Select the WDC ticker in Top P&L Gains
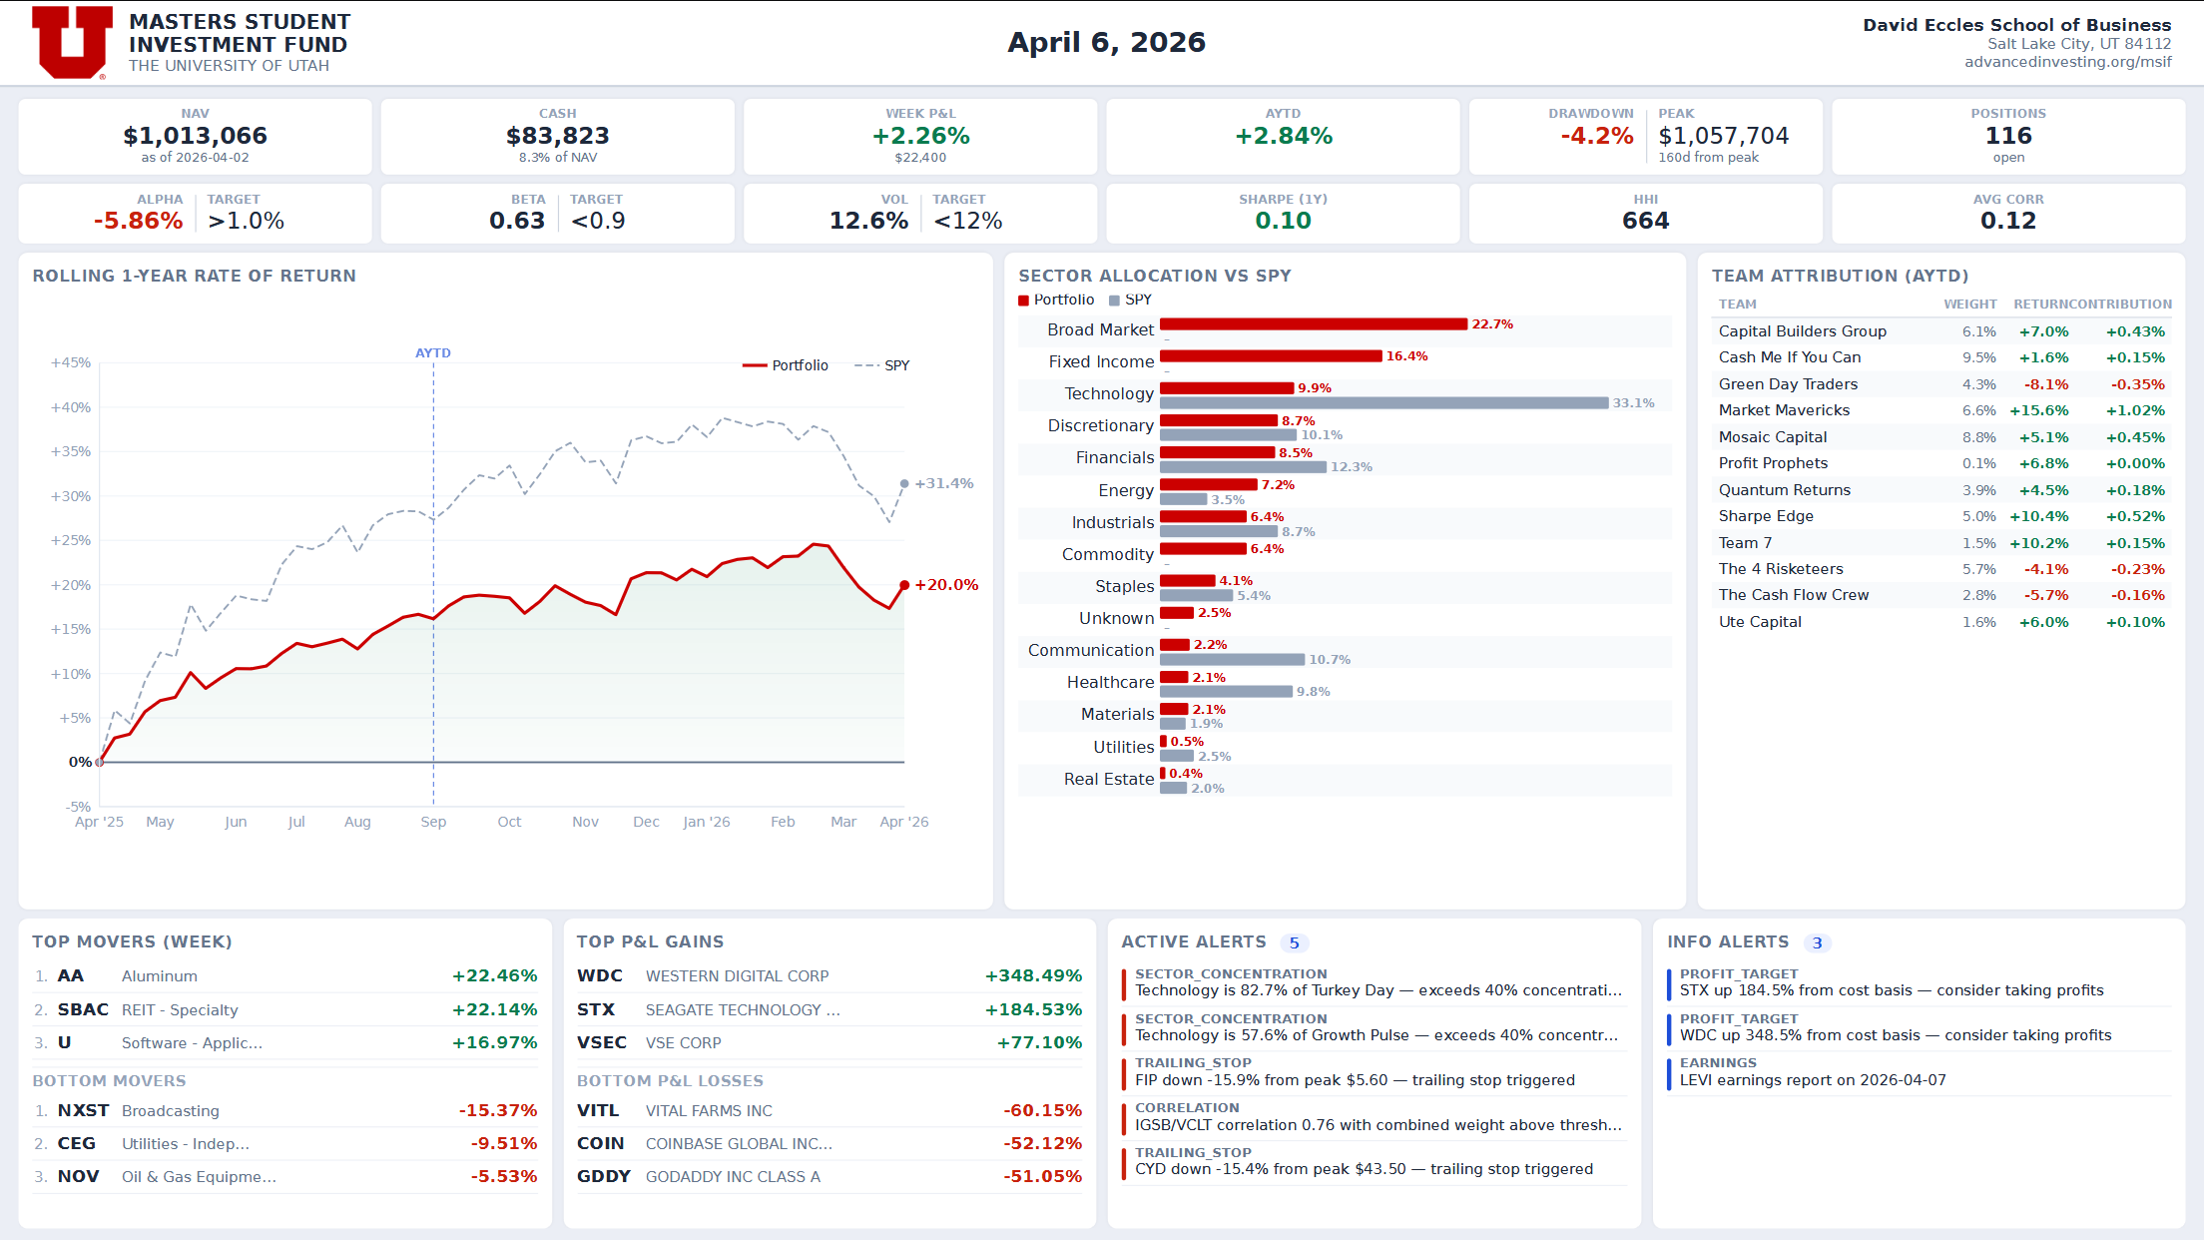 [600, 976]
